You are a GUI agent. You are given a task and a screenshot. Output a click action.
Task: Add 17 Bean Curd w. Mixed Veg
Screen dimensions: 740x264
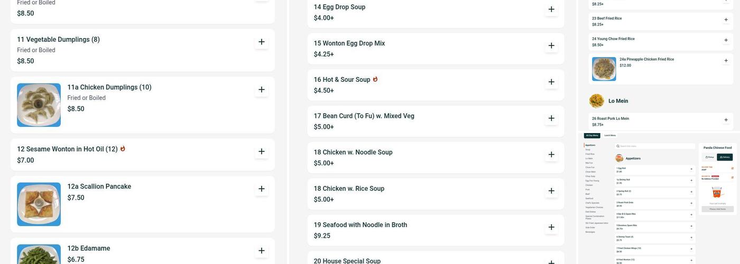pyautogui.click(x=551, y=118)
